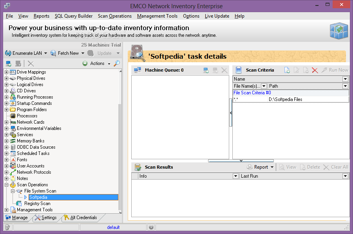
Task: Click the View scan result button
Action: (288, 167)
